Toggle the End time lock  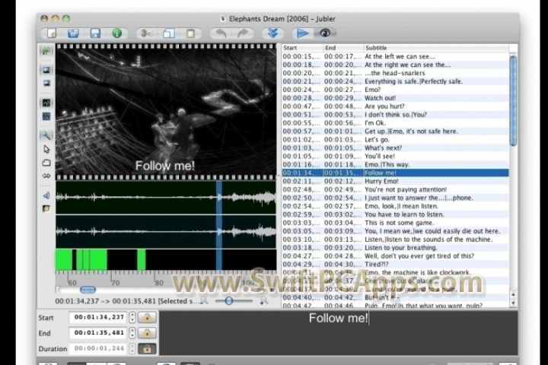click(x=147, y=333)
